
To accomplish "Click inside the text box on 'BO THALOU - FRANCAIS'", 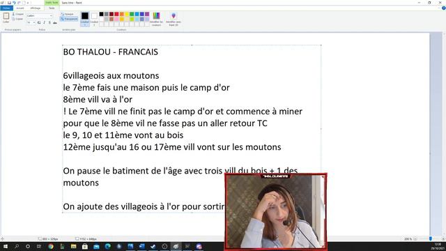I will tap(110, 52).
